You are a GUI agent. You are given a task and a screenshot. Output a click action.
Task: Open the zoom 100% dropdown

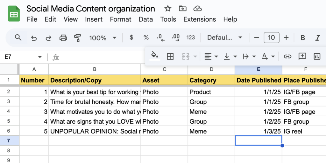coord(103,38)
